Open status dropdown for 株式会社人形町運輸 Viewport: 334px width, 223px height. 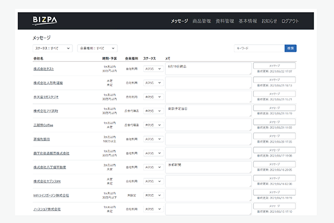pos(152,83)
